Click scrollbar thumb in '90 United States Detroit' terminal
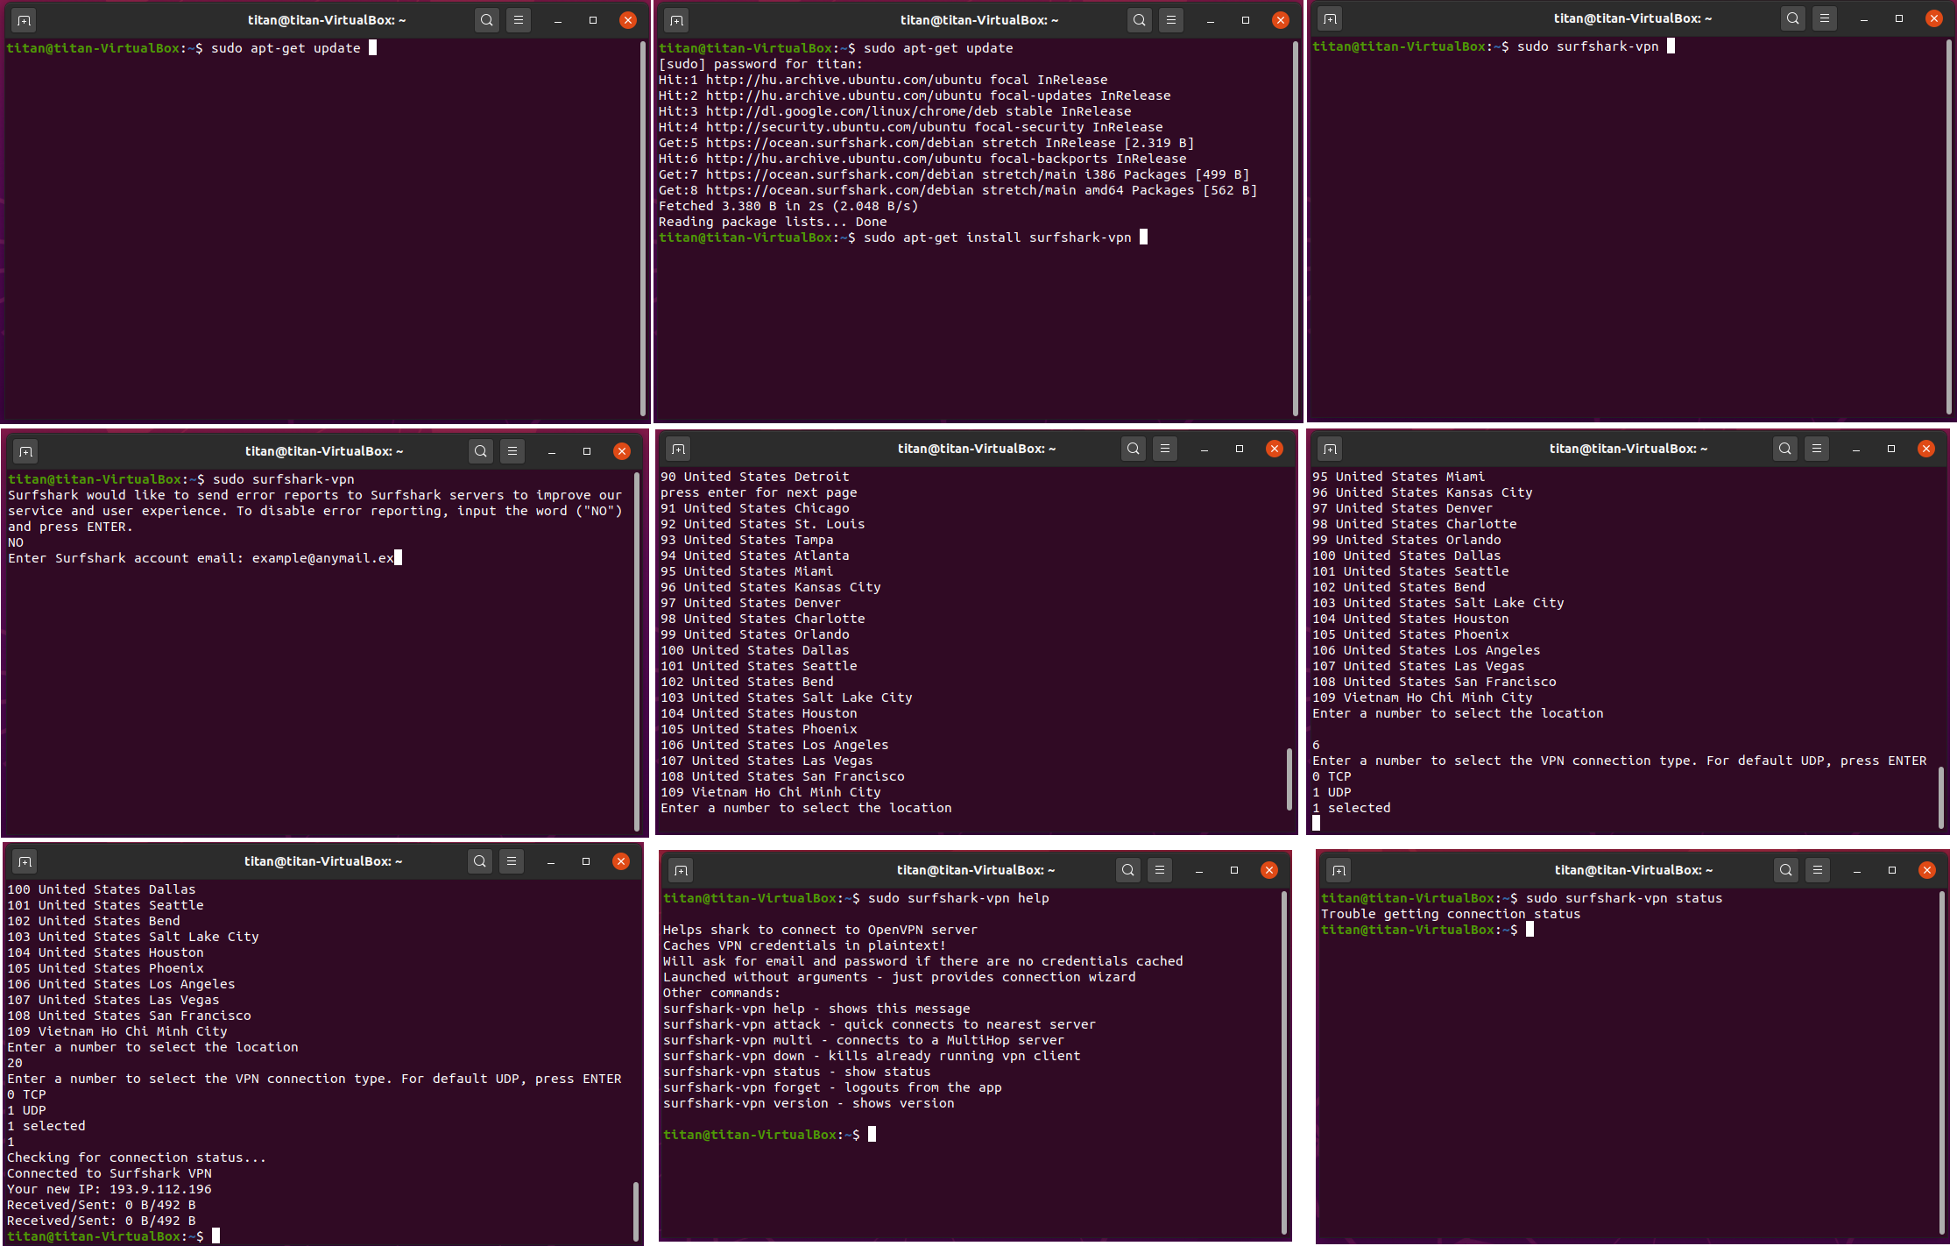The width and height of the screenshot is (1957, 1246). tap(1289, 778)
